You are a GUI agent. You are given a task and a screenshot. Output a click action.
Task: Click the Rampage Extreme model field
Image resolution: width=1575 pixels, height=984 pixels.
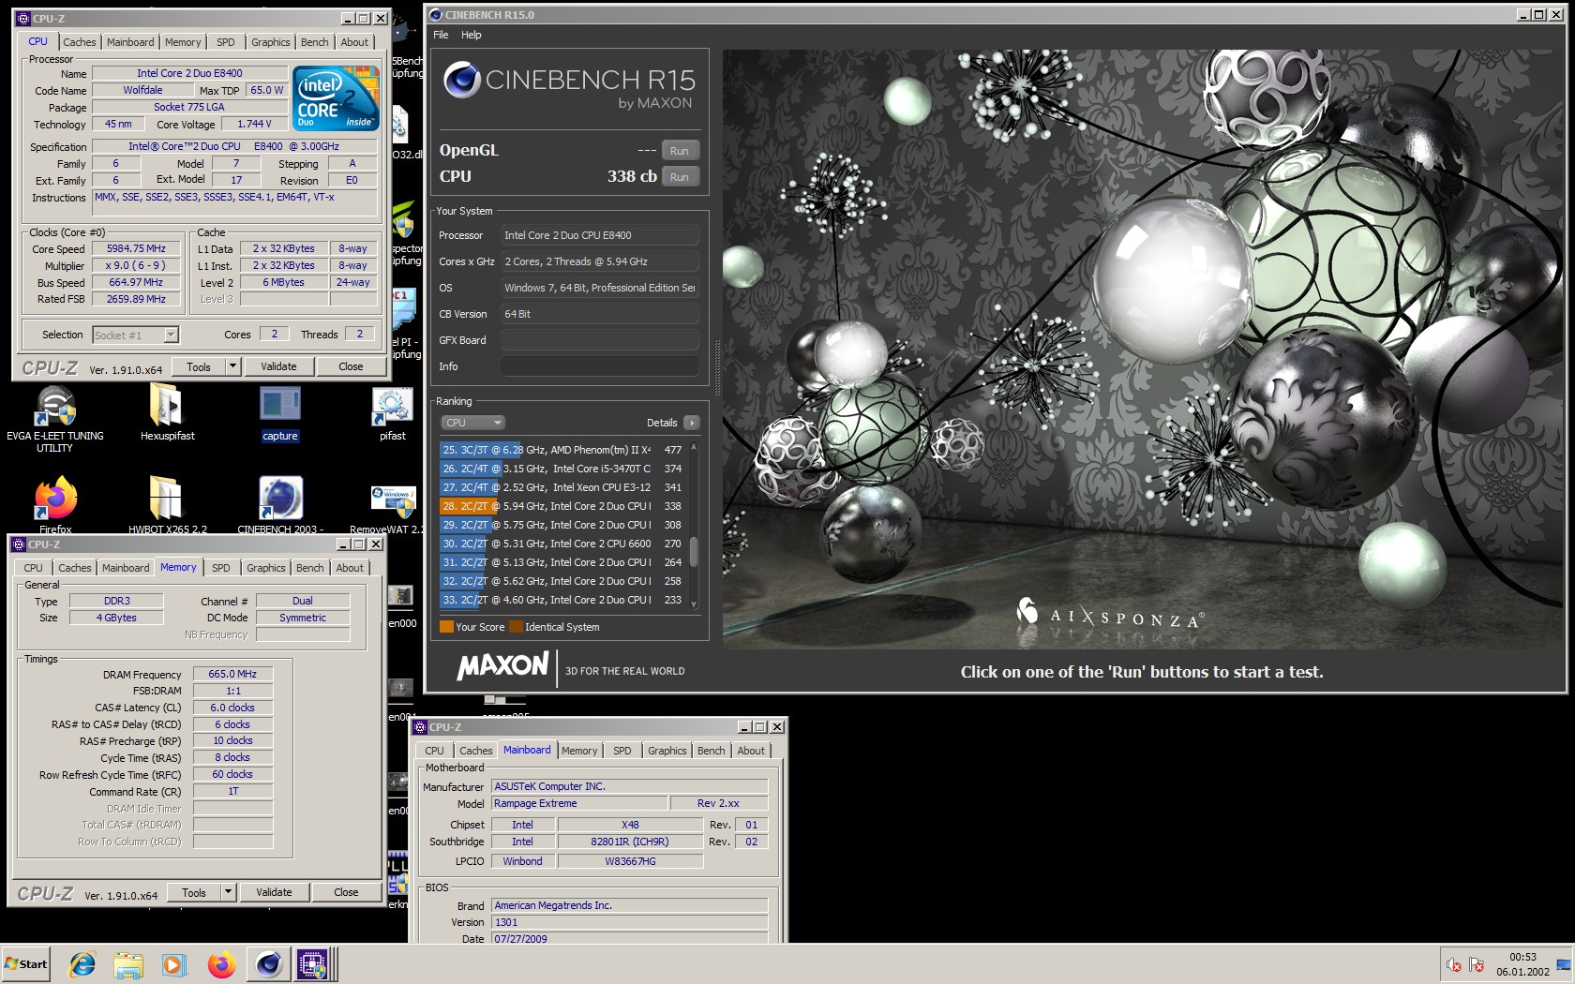coord(579,803)
